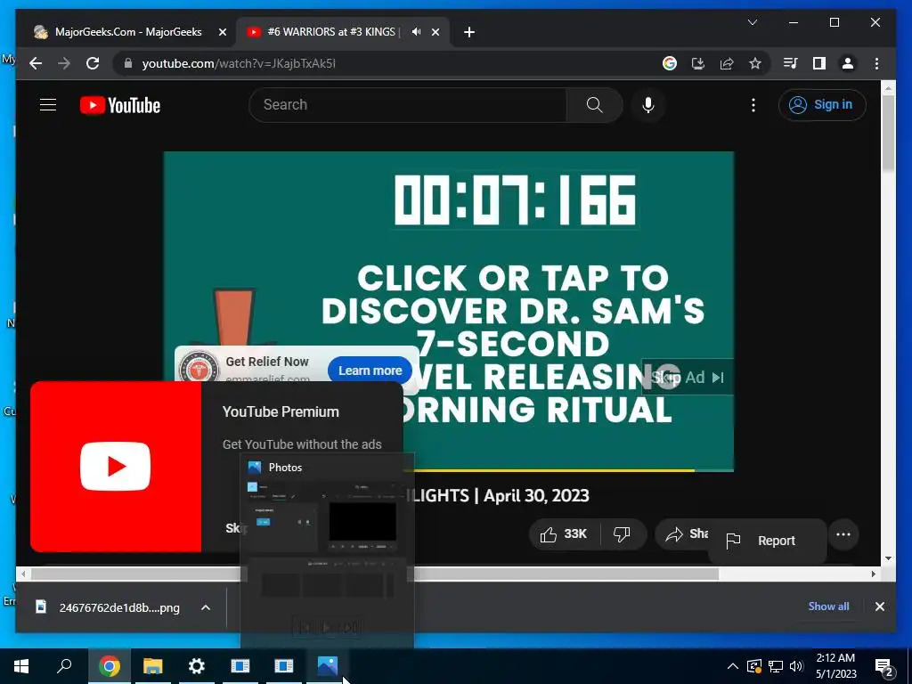Click the Get Relief Now ad title
The height and width of the screenshot is (684, 912).
click(267, 362)
